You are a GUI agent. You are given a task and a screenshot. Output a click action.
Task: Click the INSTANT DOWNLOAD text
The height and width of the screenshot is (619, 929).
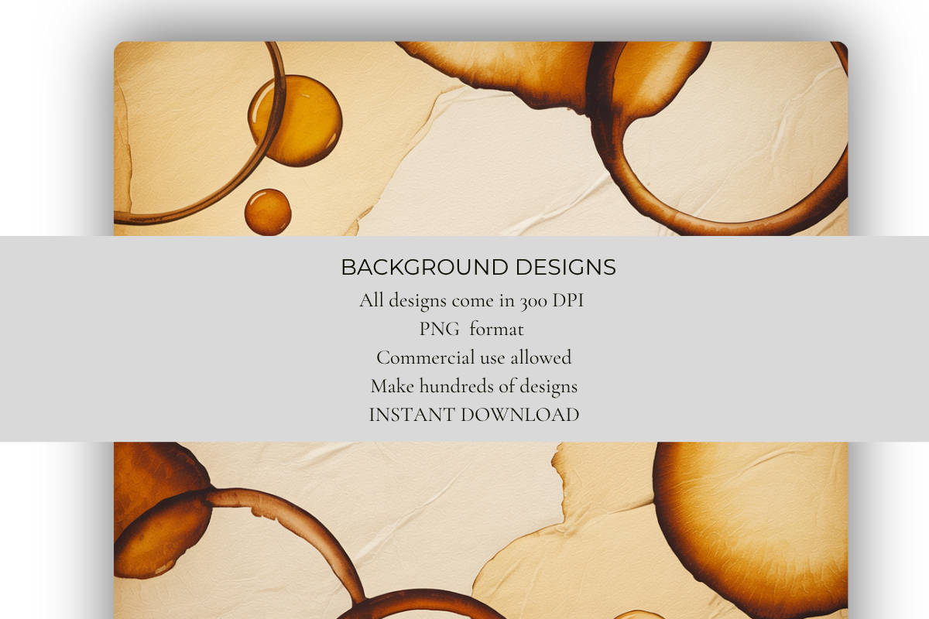coord(474,415)
